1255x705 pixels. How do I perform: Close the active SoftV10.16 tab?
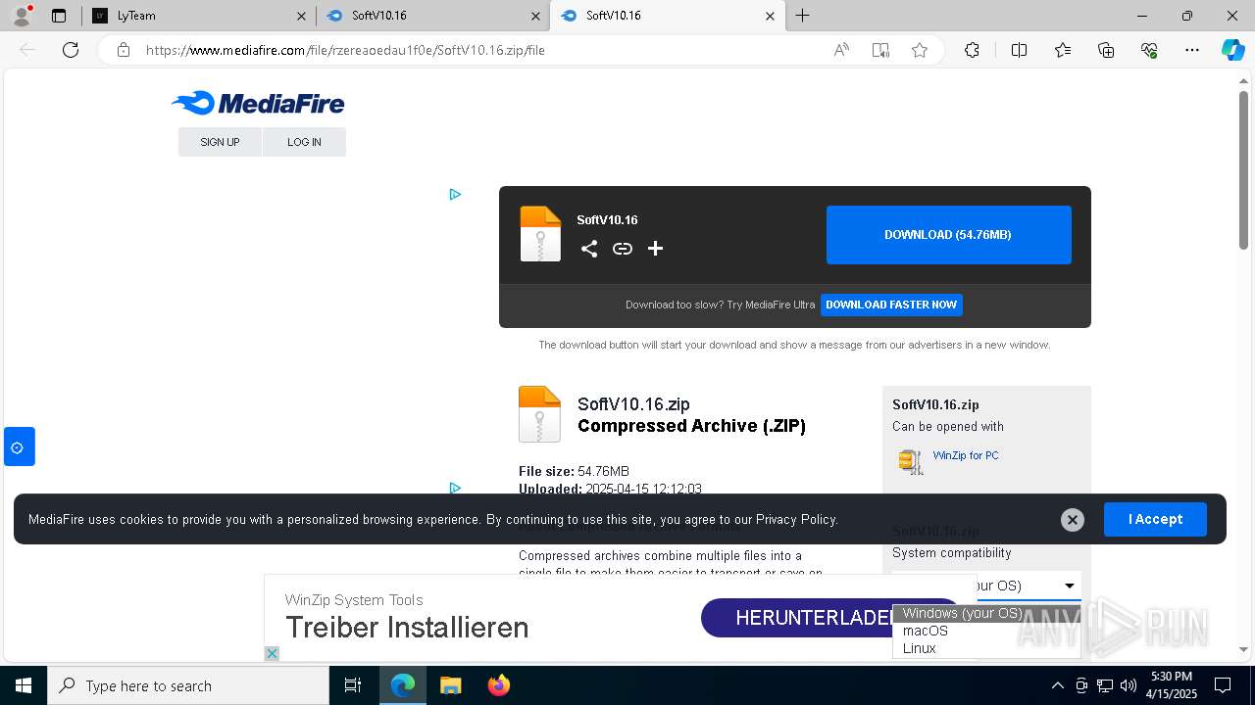(771, 16)
